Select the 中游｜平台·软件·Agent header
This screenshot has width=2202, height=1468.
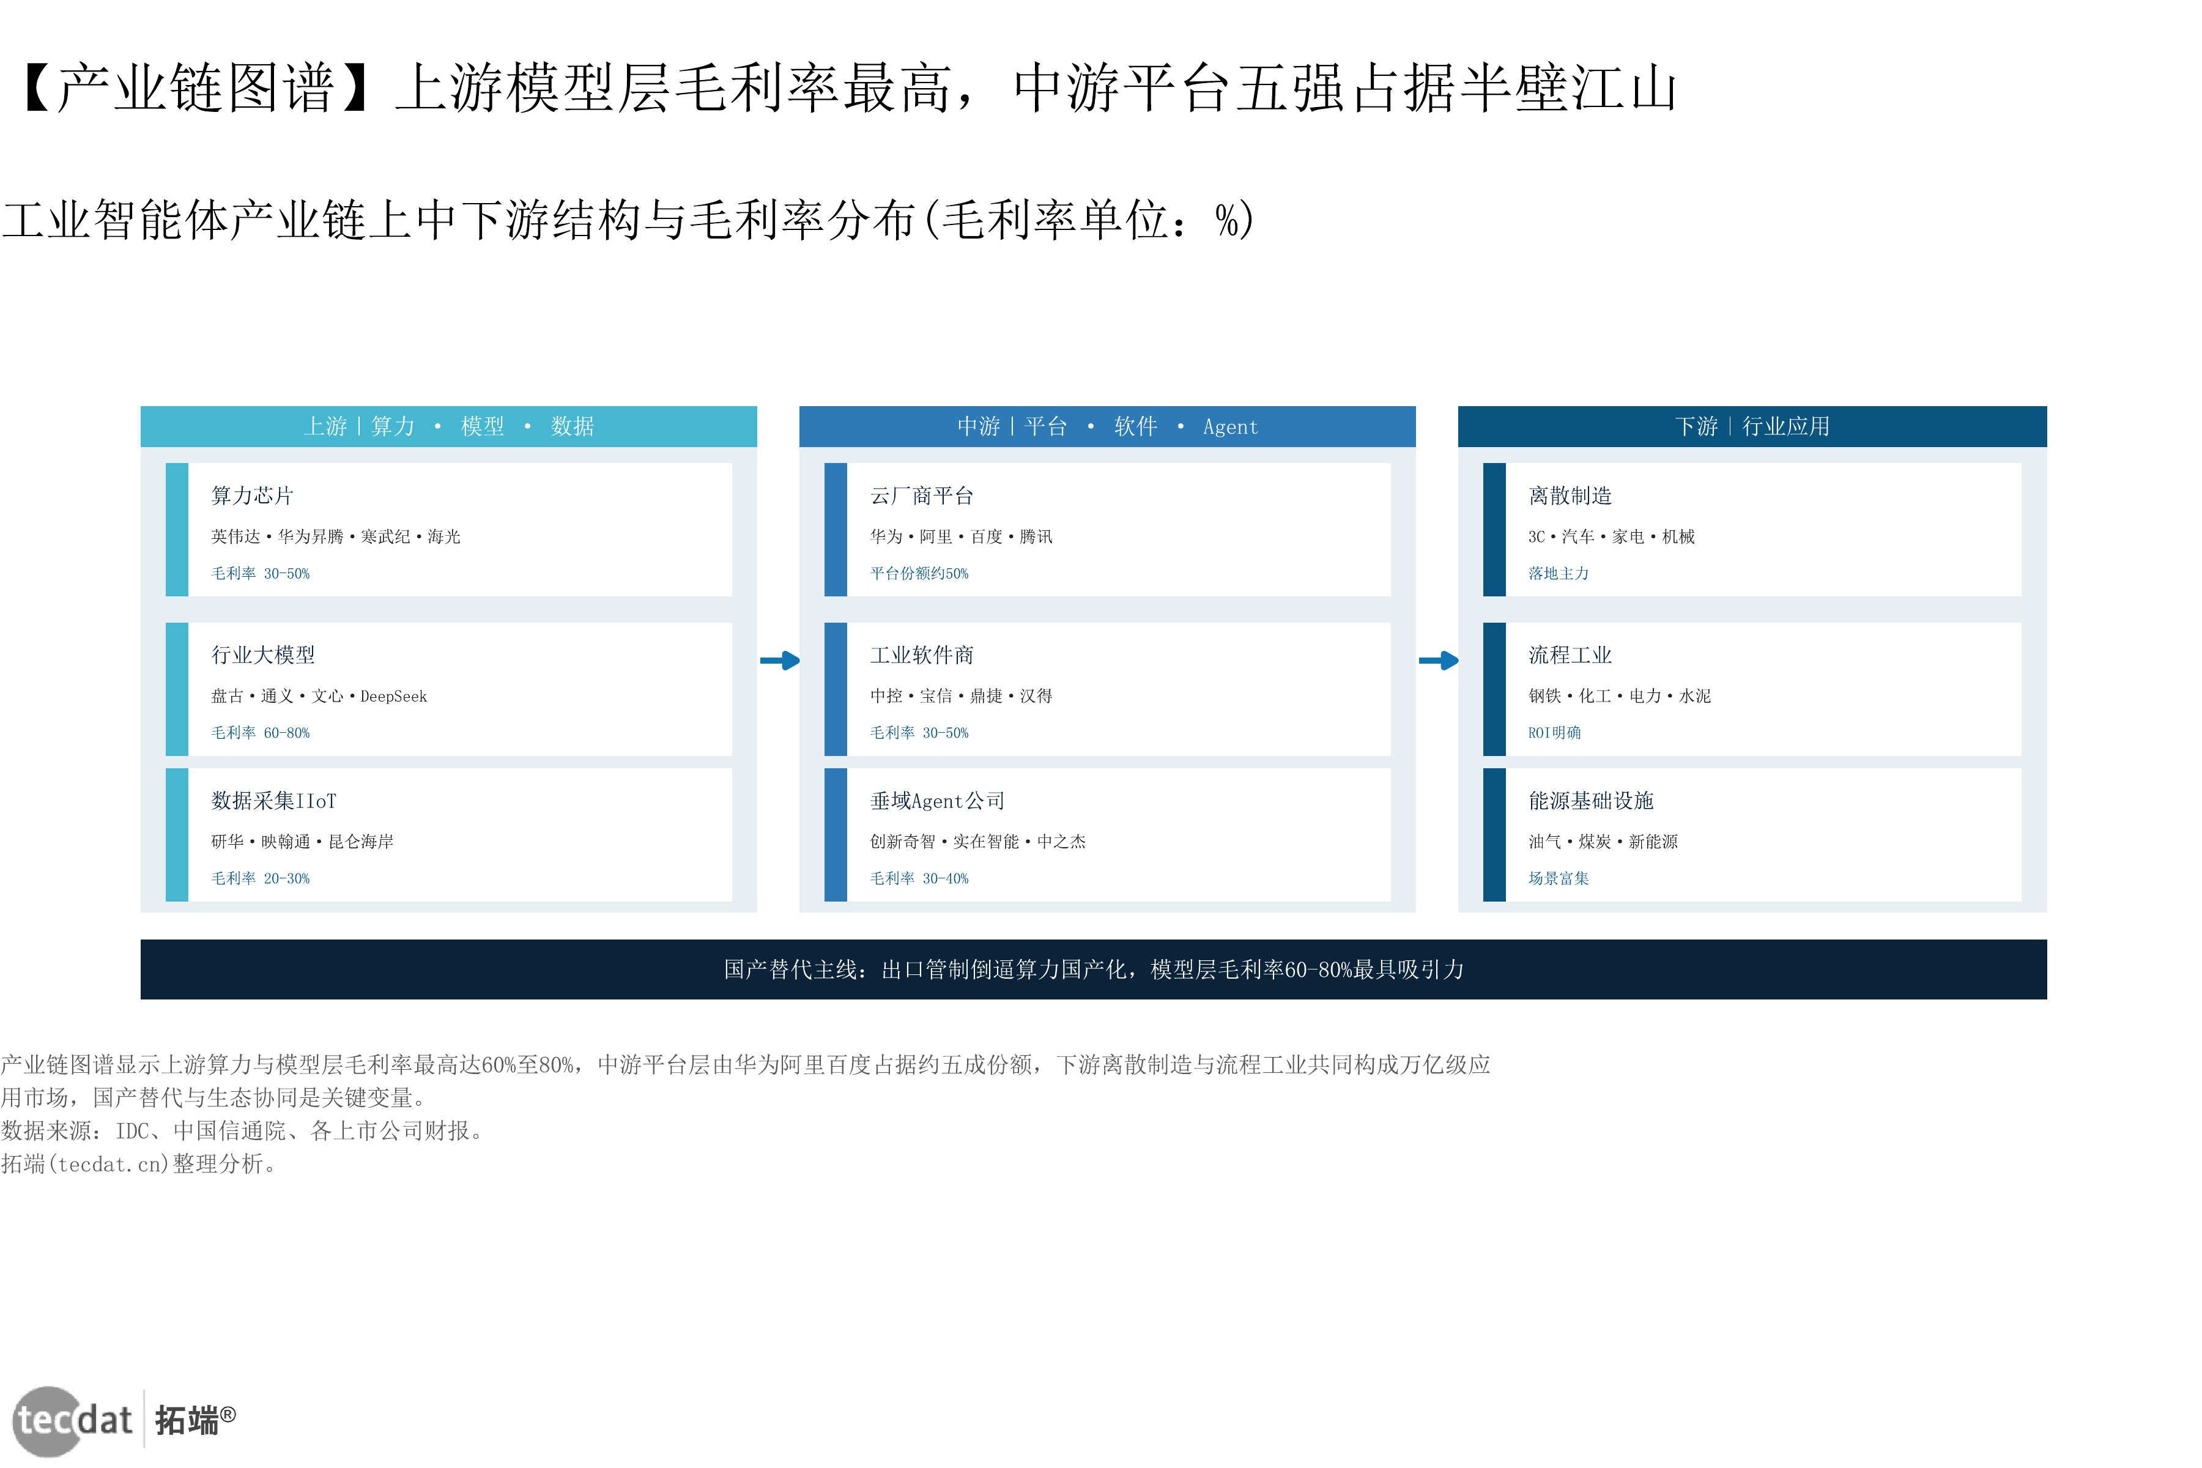[1108, 426]
